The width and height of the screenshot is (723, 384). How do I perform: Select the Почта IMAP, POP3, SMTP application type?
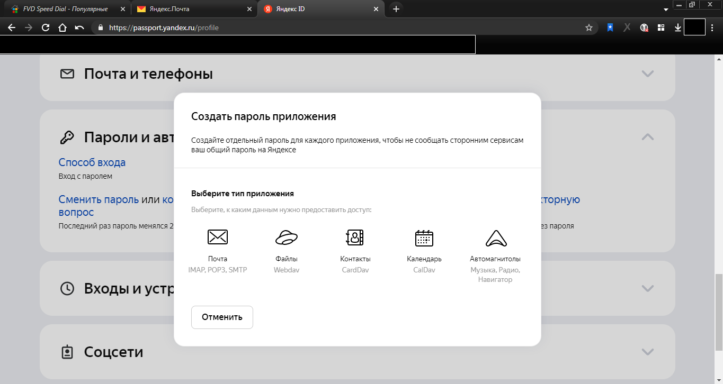click(217, 249)
